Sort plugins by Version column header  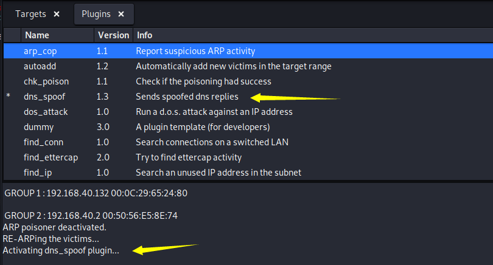tap(113, 35)
